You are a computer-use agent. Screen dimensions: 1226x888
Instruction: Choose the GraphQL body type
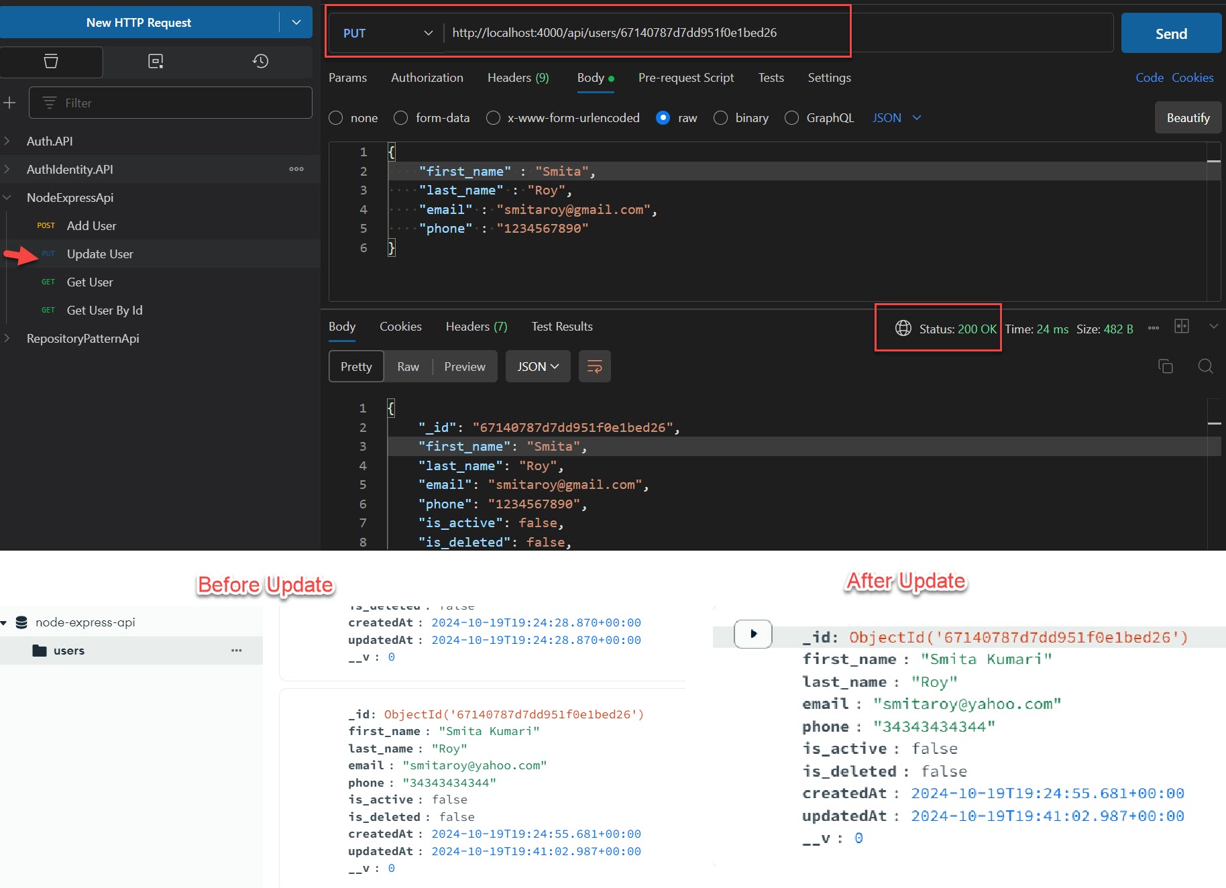(x=792, y=118)
